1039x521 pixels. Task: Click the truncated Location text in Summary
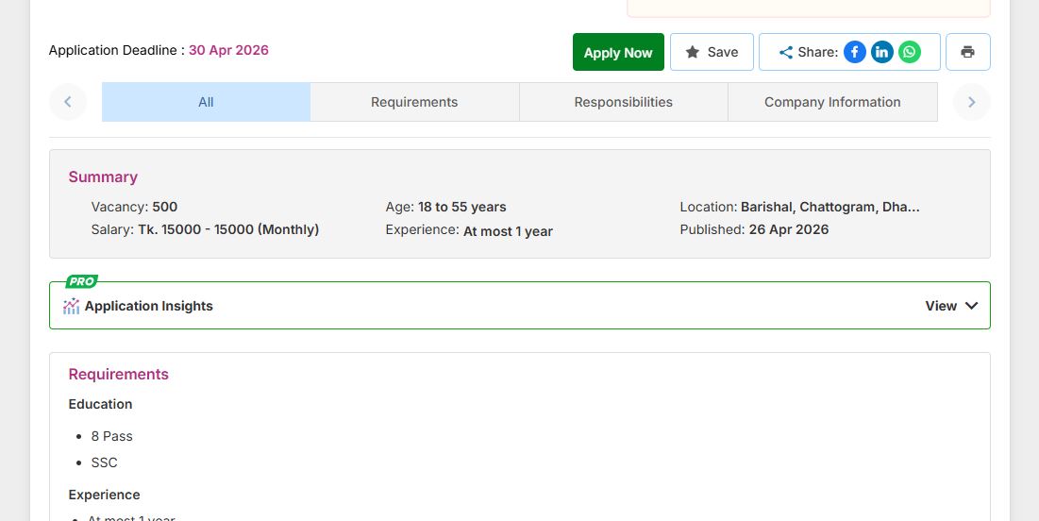point(829,207)
